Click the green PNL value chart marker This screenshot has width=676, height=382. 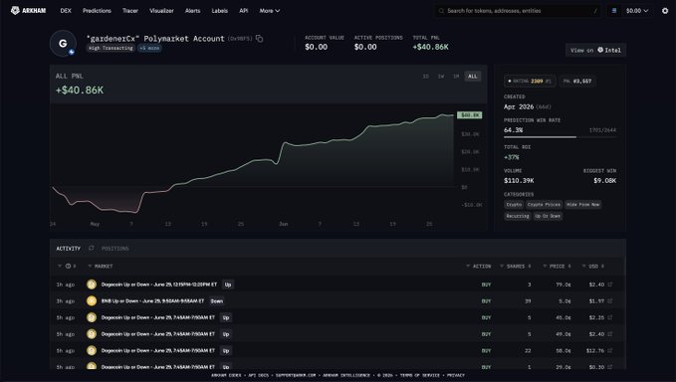click(x=470, y=115)
